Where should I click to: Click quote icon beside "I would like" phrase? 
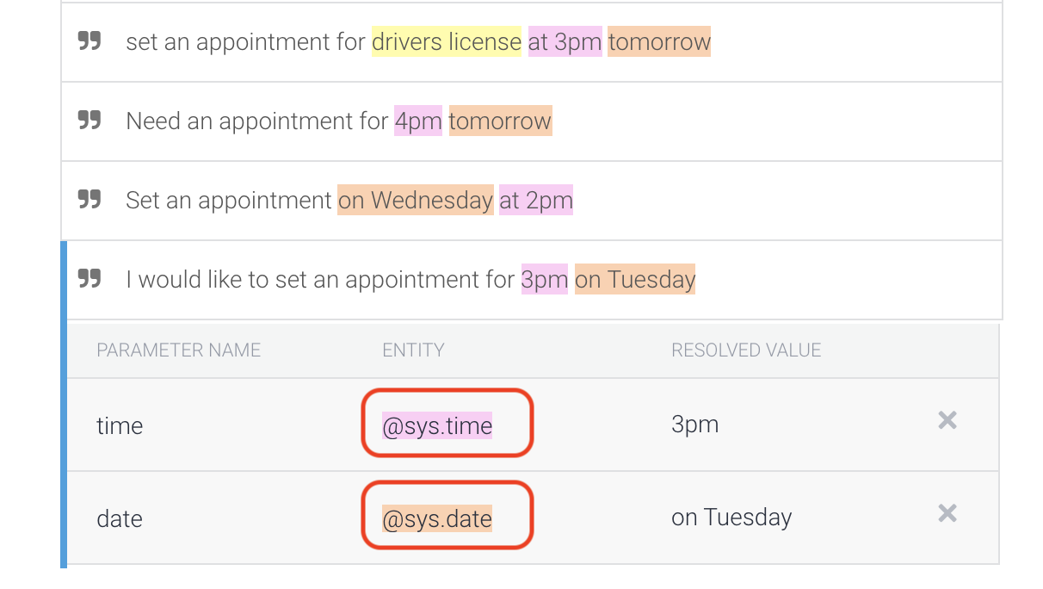[89, 279]
